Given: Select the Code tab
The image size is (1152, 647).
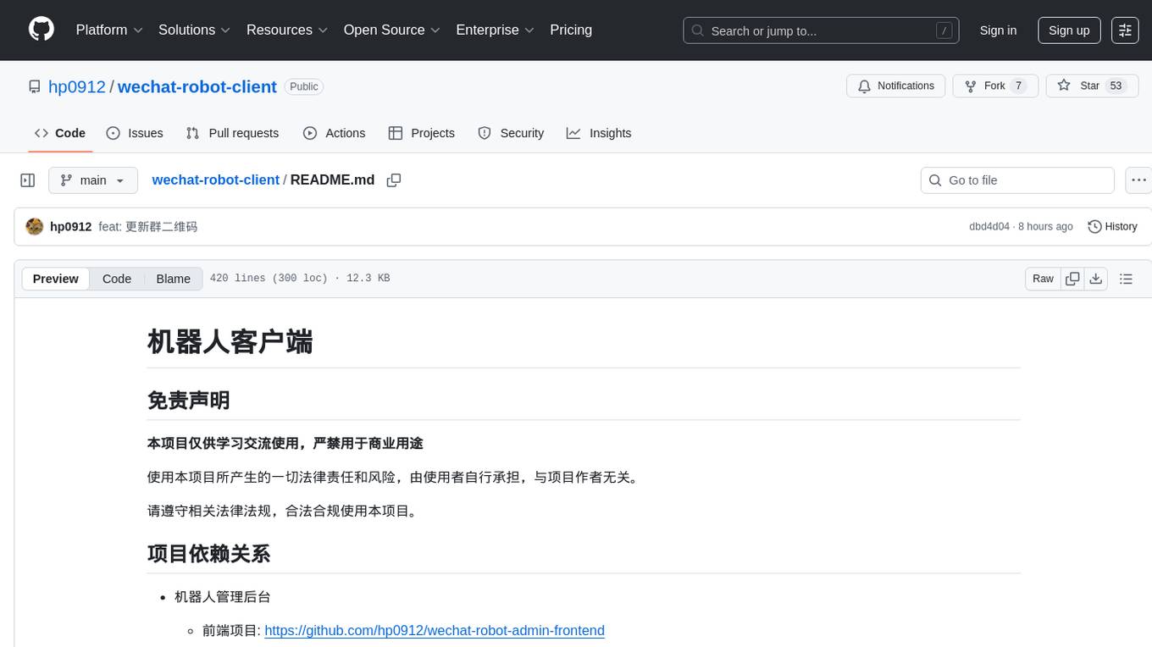Looking at the screenshot, I should click(x=60, y=133).
